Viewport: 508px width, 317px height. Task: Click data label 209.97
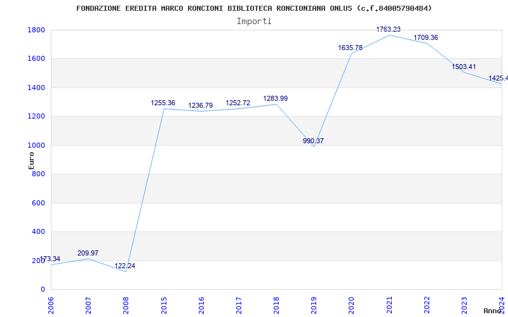(x=88, y=253)
